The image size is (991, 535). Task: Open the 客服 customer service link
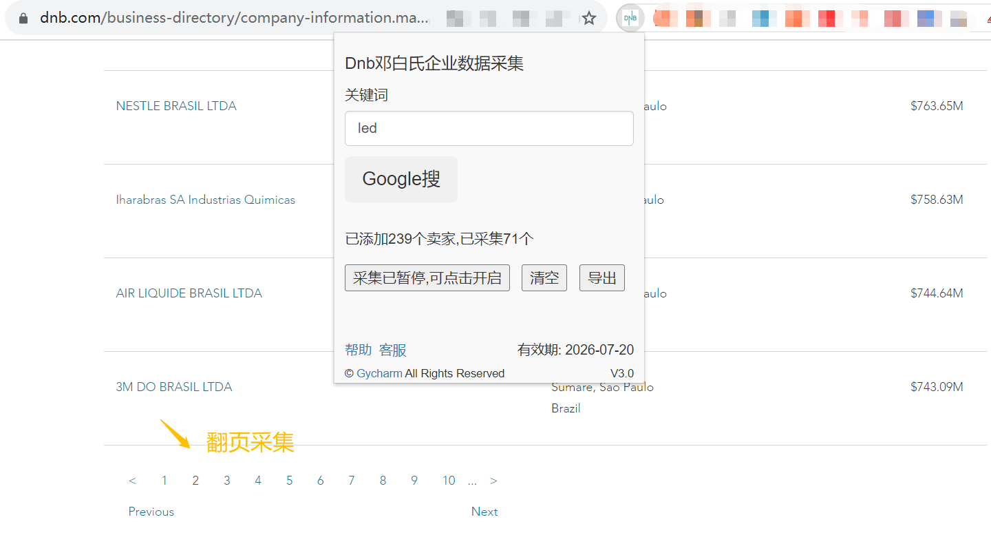point(393,350)
